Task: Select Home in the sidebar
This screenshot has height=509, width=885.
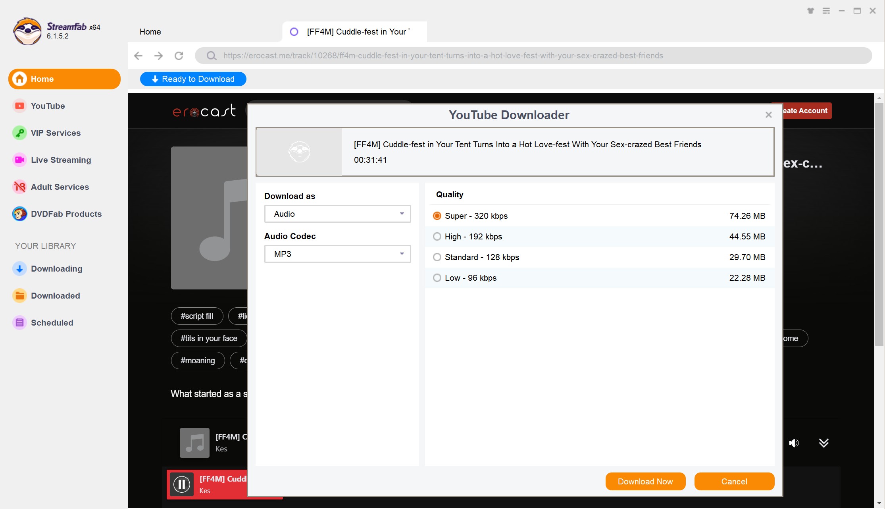Action: coord(64,79)
